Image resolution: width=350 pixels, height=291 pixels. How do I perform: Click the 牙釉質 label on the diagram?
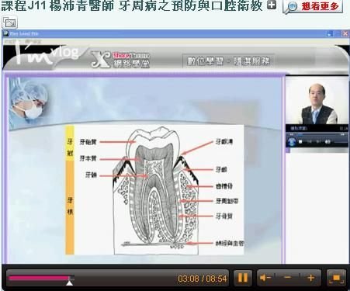(88, 142)
